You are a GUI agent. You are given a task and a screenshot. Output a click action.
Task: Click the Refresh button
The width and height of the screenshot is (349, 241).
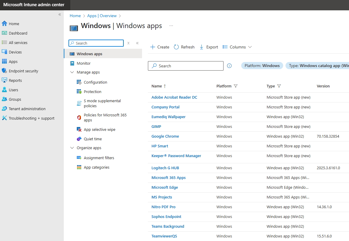pos(184,47)
